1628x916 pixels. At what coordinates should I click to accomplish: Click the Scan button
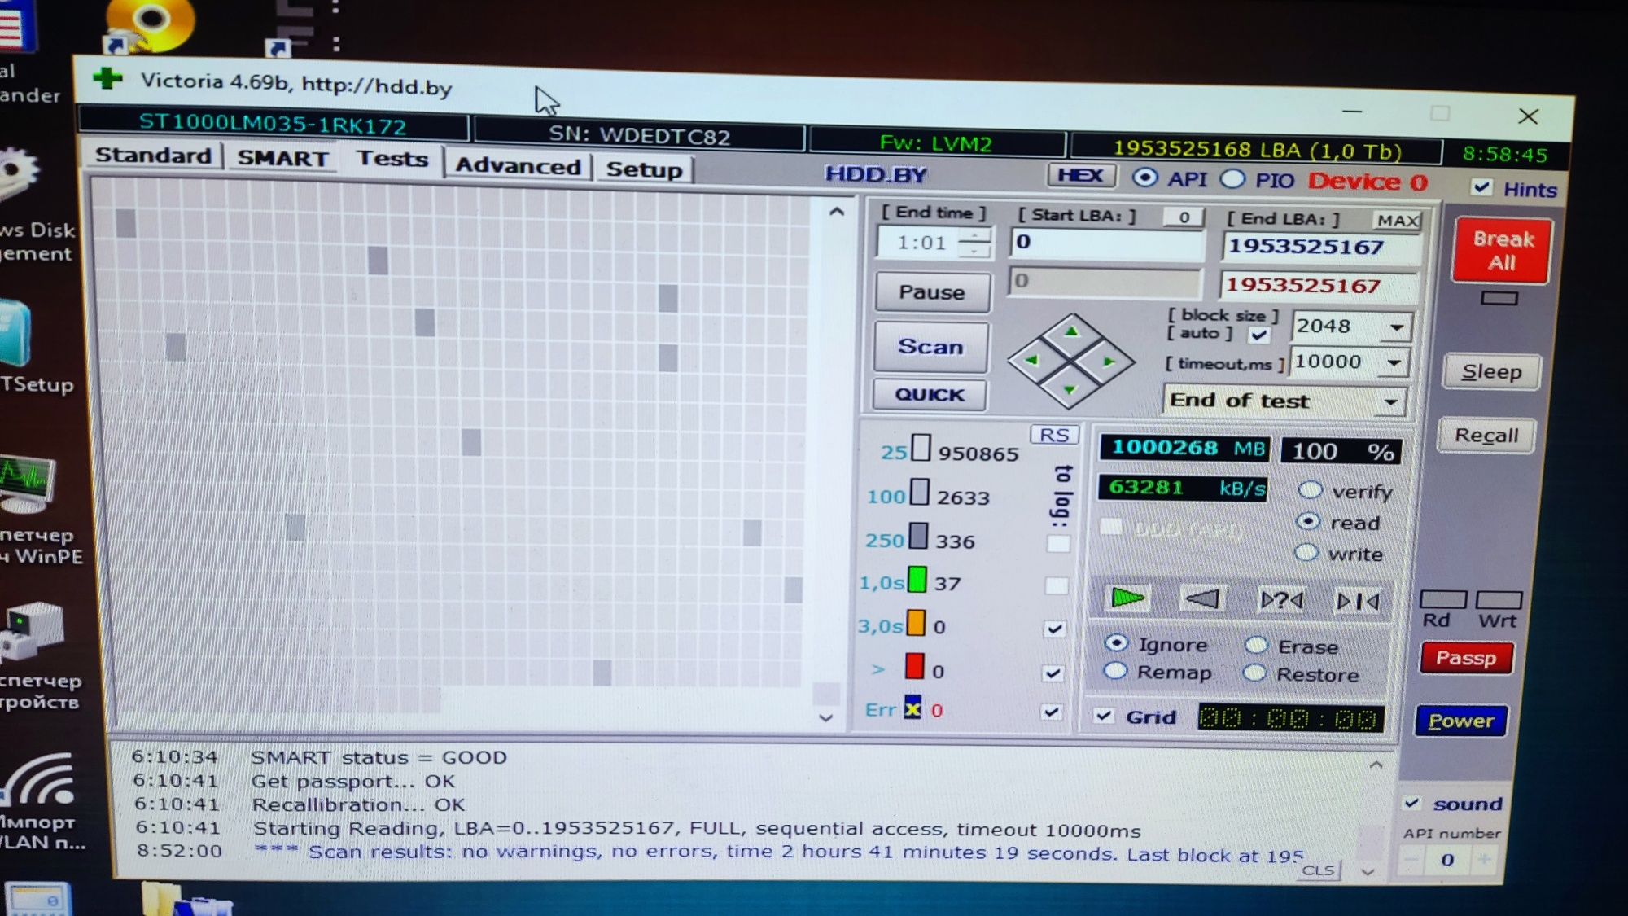tap(930, 347)
